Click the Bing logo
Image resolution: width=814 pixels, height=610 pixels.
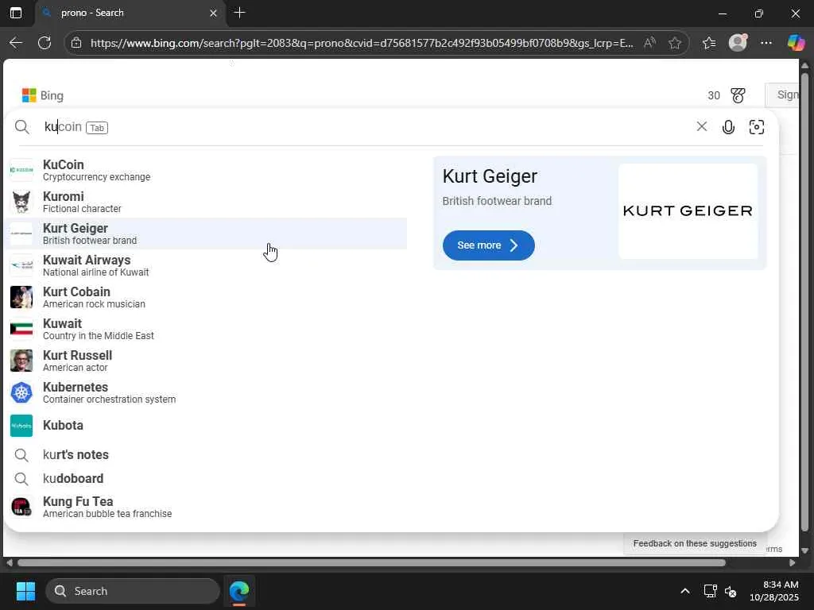point(43,95)
